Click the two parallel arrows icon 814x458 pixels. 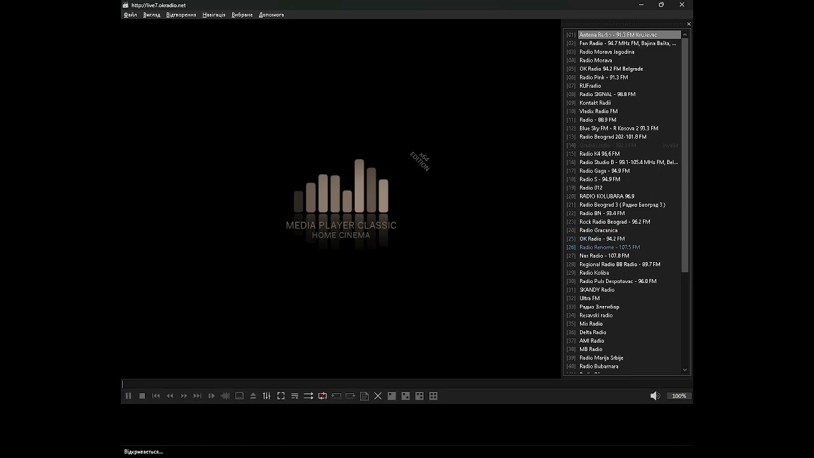coord(308,396)
